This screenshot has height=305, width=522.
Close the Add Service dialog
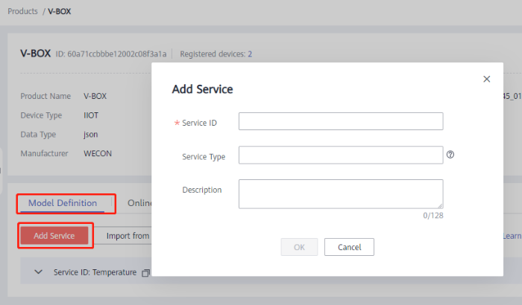pyautogui.click(x=487, y=79)
